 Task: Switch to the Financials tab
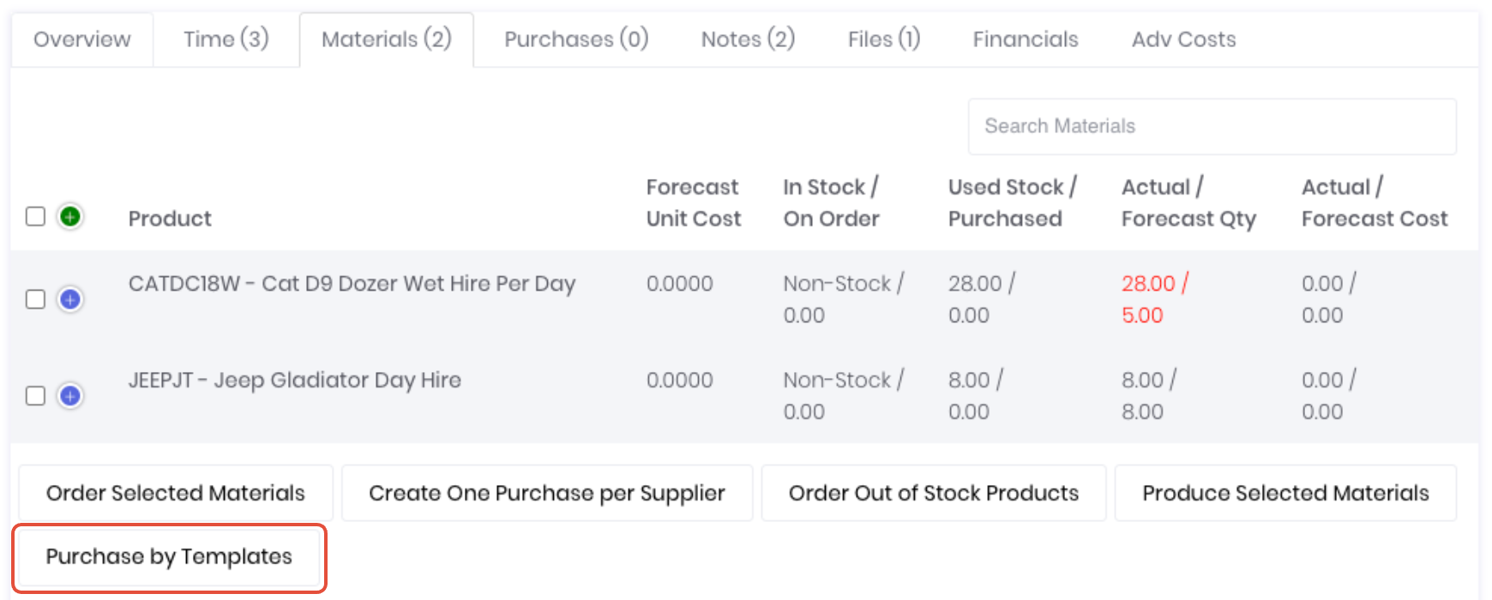[1026, 39]
